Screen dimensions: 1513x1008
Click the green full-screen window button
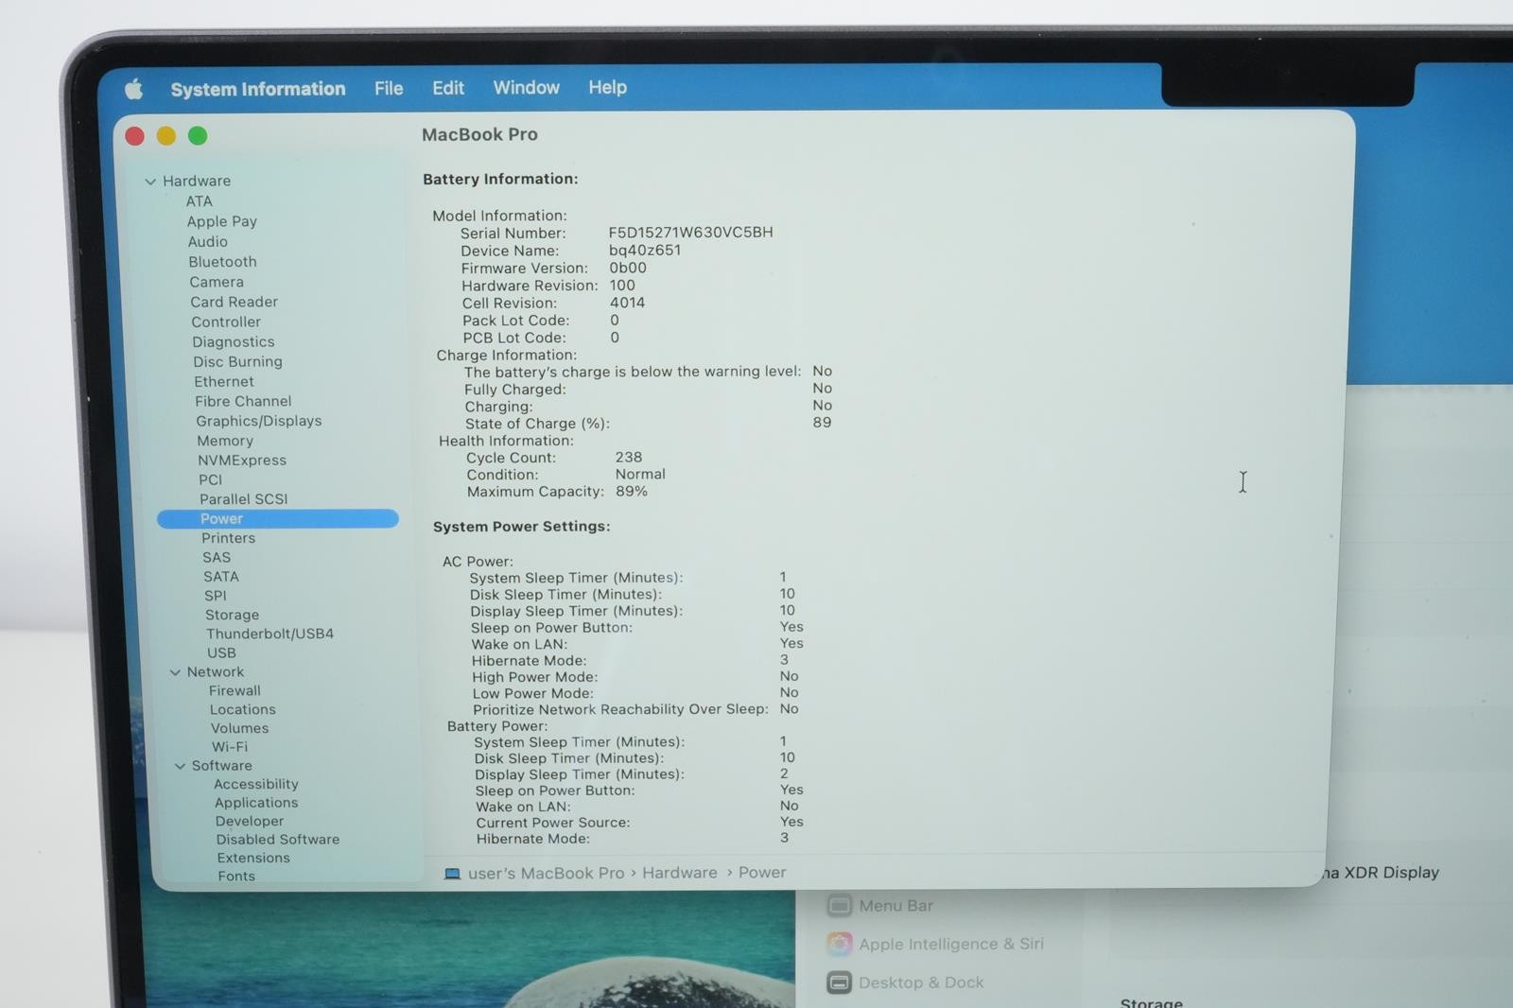pyautogui.click(x=198, y=136)
